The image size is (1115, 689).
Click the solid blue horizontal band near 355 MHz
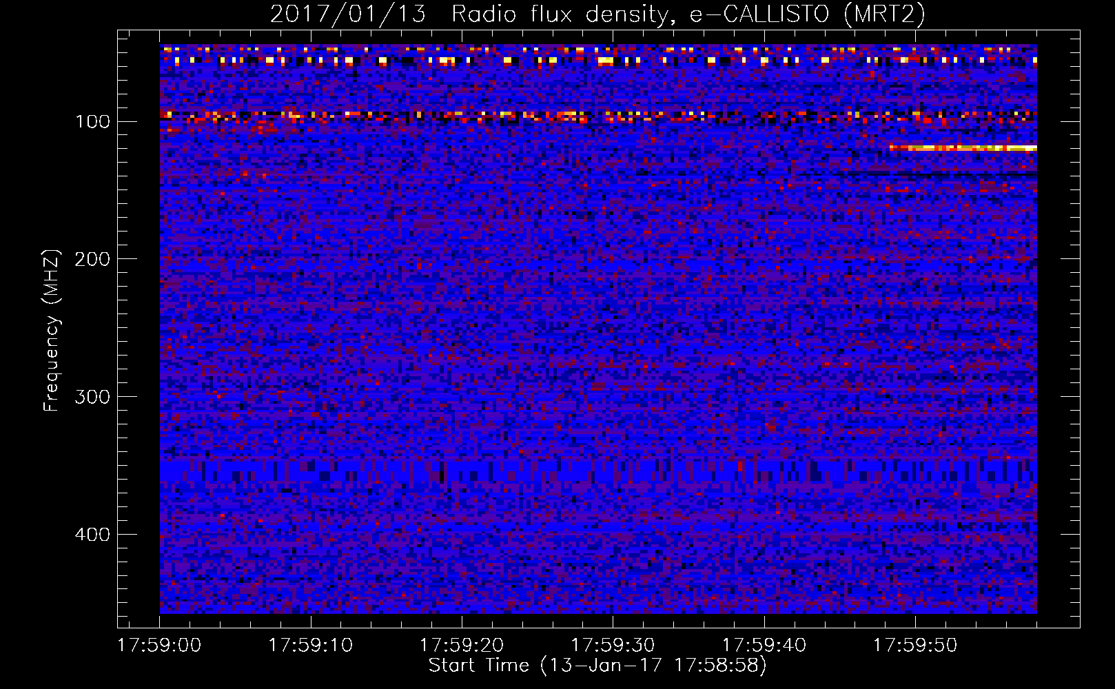[x=598, y=470]
